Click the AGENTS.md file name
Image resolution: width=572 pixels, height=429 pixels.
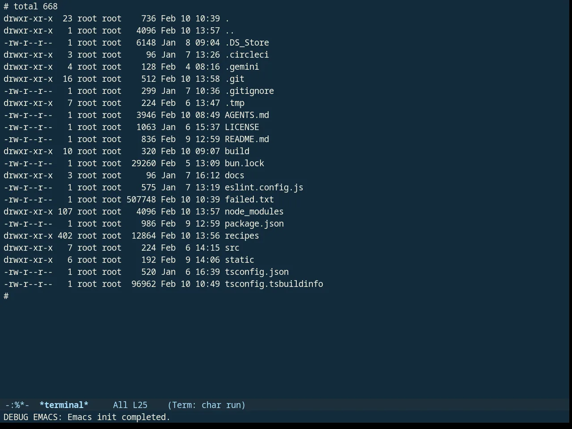pyautogui.click(x=247, y=115)
